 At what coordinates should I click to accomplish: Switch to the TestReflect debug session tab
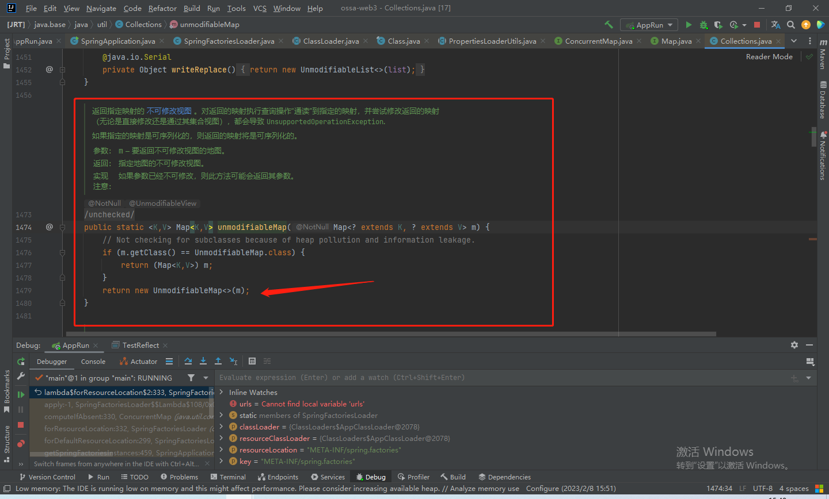click(140, 345)
